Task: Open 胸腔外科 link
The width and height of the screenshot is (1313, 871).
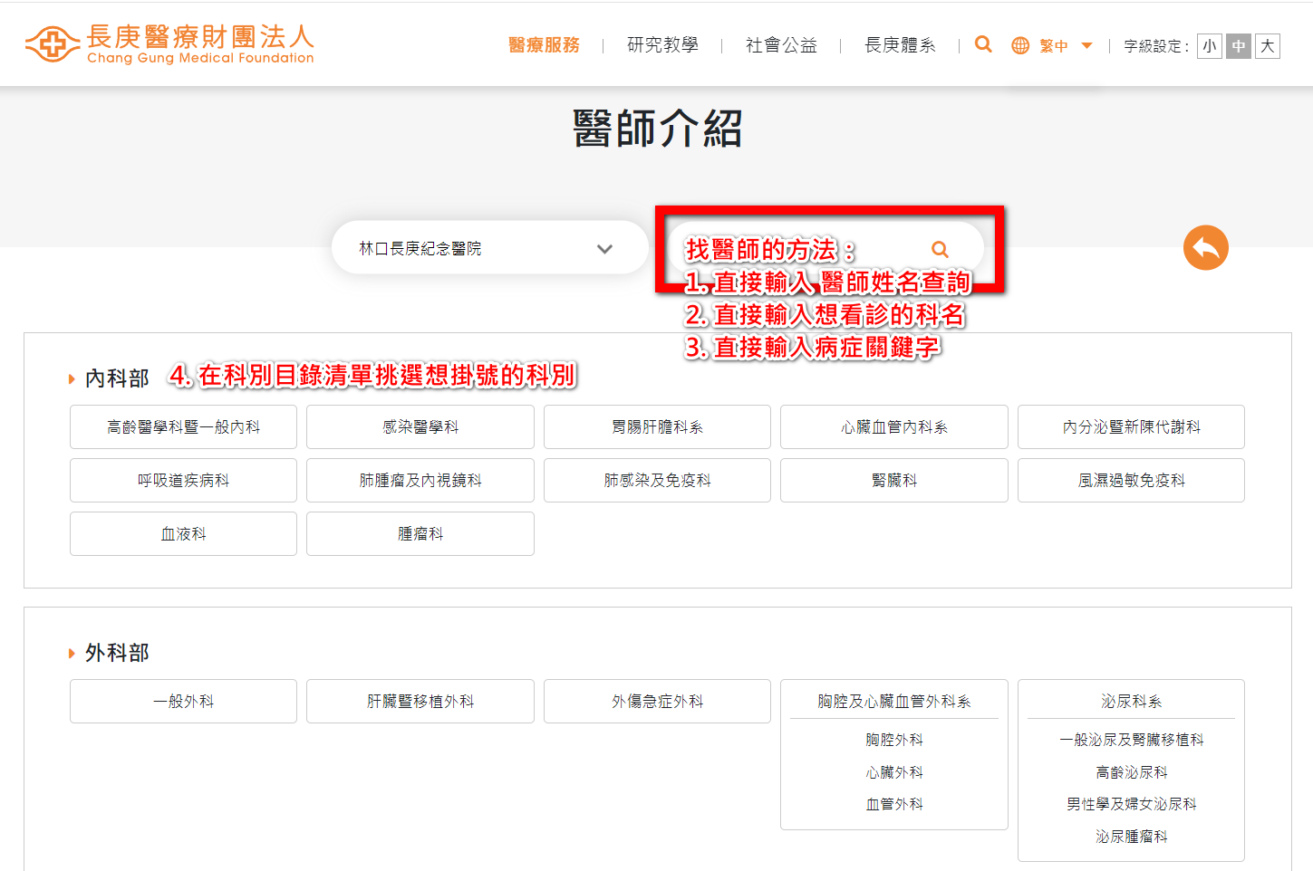Action: click(894, 740)
